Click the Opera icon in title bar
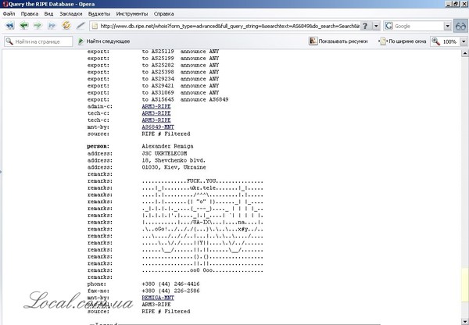Screen dimensions: 469x325 [x=5, y=4]
